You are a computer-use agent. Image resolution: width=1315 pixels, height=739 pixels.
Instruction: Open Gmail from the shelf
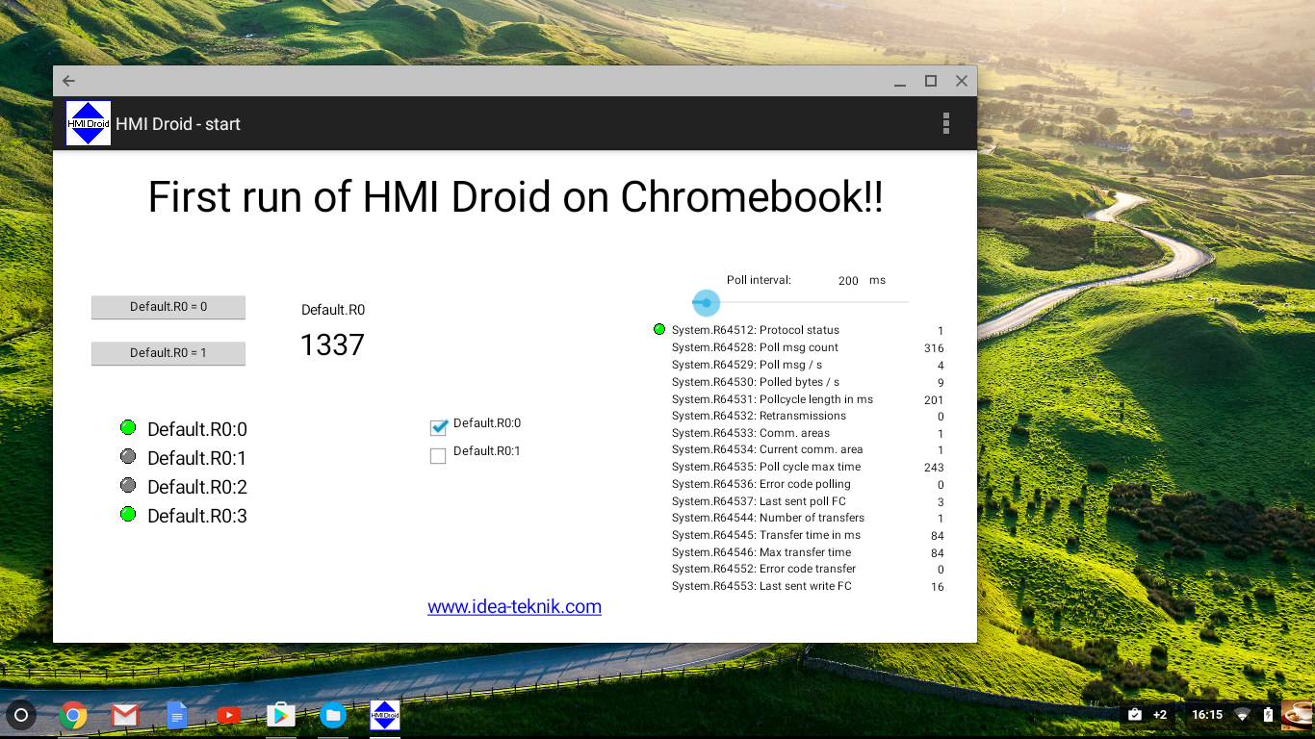point(125,715)
